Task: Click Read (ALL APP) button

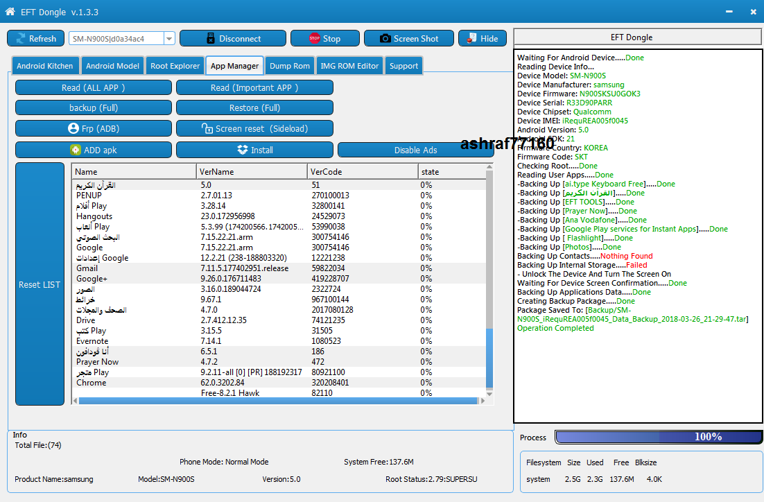Action: [x=94, y=88]
